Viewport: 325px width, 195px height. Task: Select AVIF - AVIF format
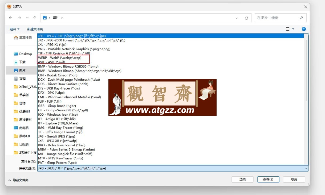(171, 62)
